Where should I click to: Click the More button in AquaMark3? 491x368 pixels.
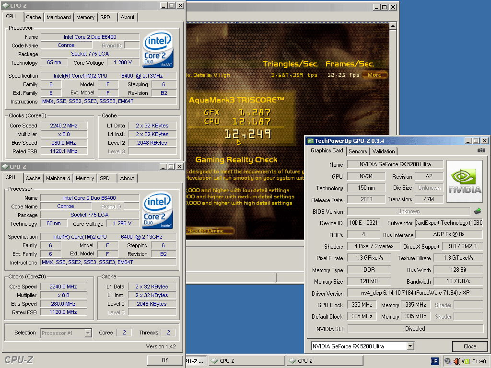[374, 75]
